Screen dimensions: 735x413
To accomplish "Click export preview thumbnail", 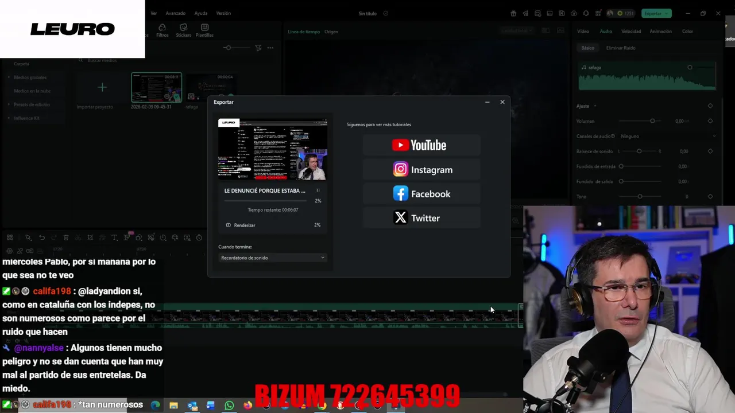I will click(273, 149).
